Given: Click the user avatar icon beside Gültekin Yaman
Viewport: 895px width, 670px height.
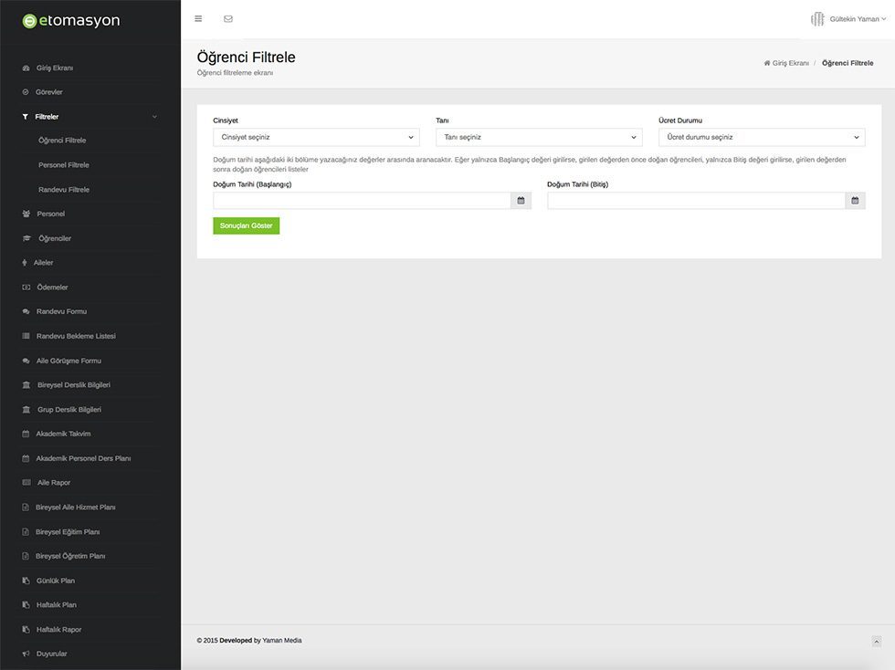Looking at the screenshot, I should pyautogui.click(x=817, y=19).
